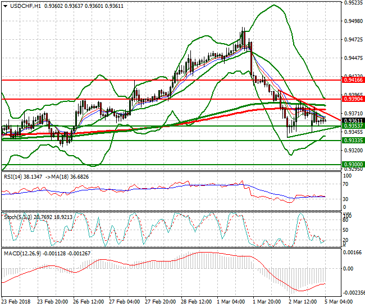
Task: Click the MACD scale value 0.00166
Action: 353,253
